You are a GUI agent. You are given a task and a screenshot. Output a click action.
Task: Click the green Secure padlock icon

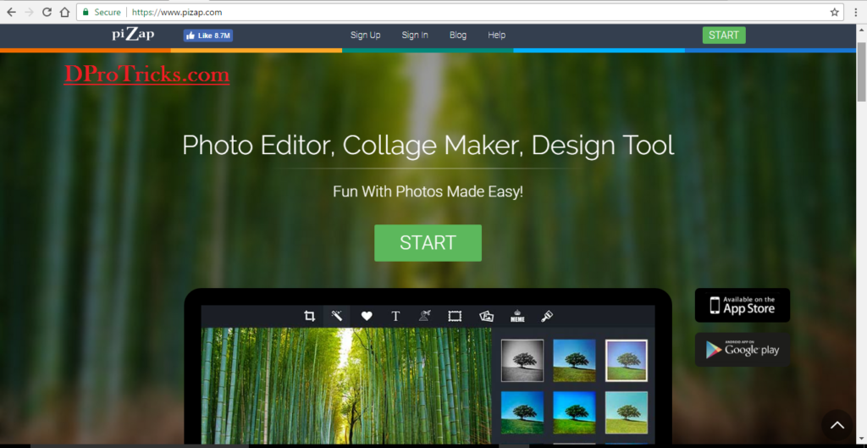tap(86, 12)
